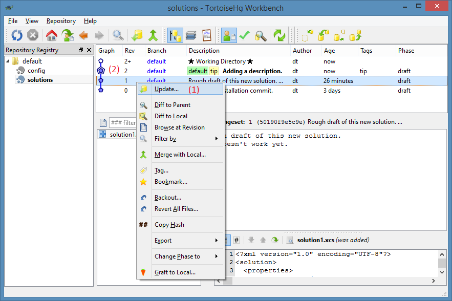The image size is (452, 301).
Task: Expand the Change Phase to submenu
Action: [181, 256]
